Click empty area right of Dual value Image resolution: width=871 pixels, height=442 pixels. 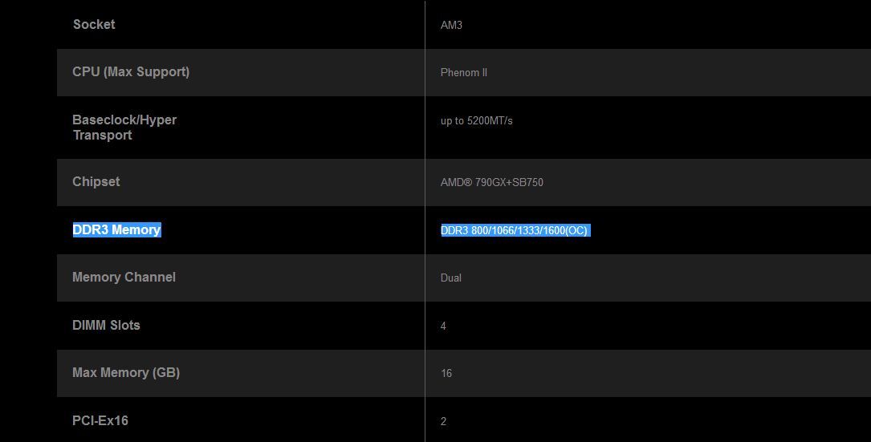tap(666, 278)
